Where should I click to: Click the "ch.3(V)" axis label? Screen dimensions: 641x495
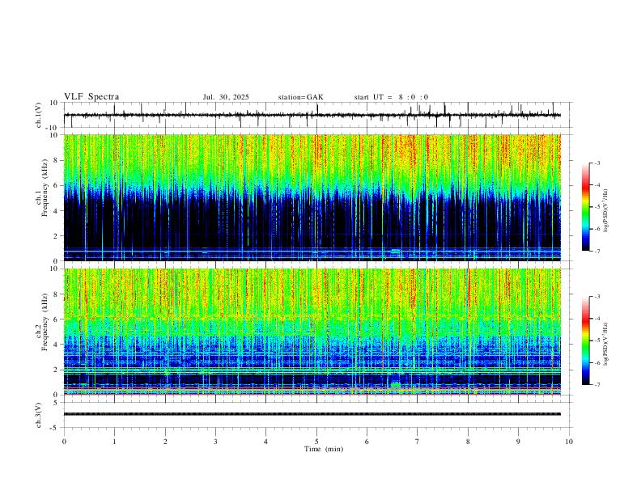coord(39,415)
